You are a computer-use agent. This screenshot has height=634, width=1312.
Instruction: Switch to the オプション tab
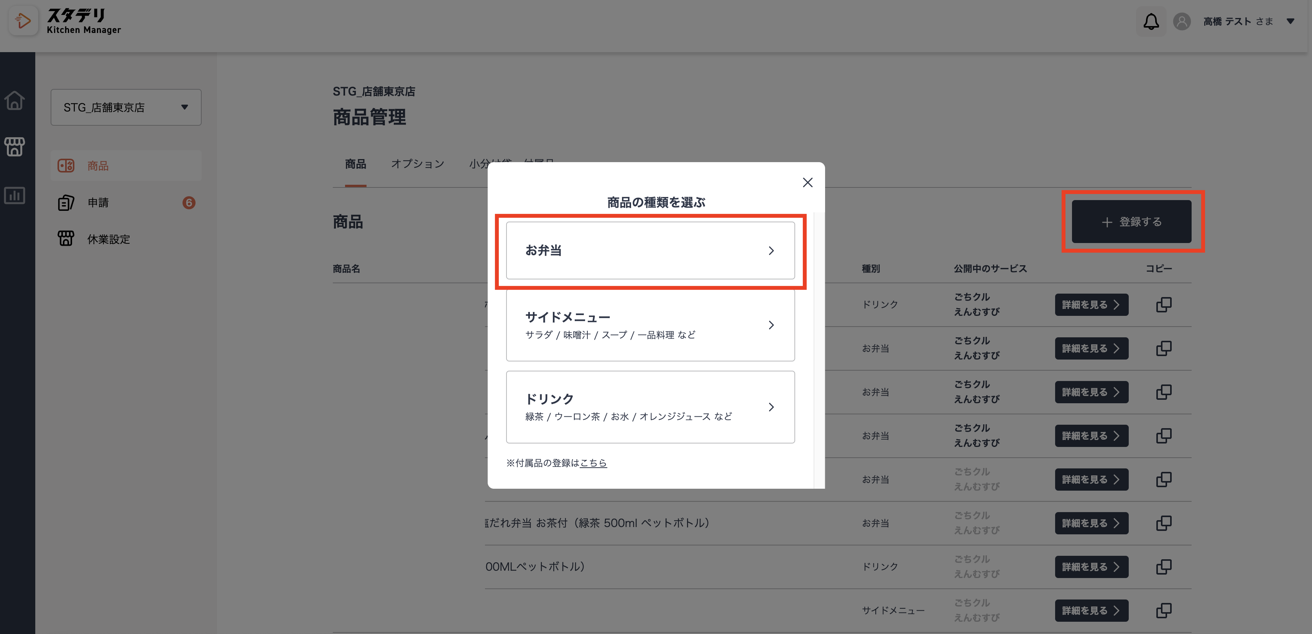418,164
